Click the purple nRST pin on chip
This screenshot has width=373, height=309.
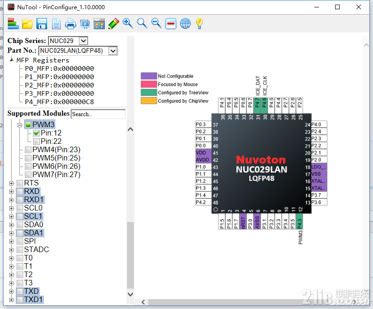(243, 221)
